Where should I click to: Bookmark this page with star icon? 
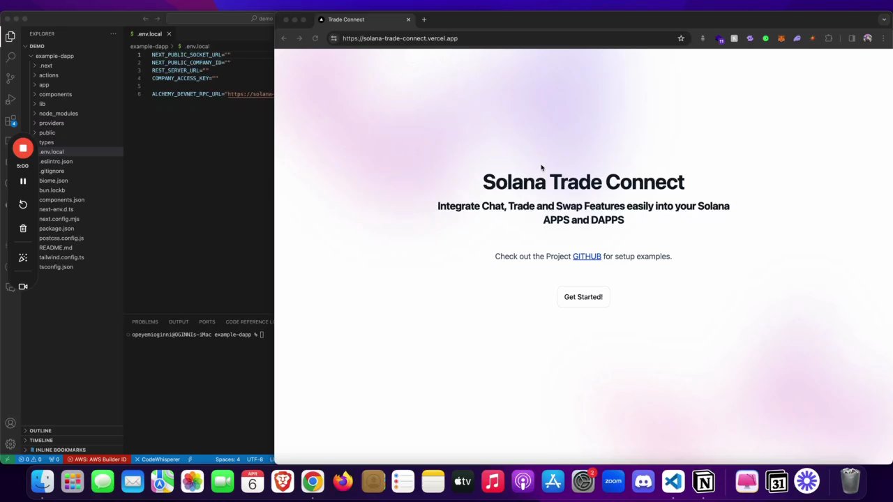pyautogui.click(x=681, y=38)
